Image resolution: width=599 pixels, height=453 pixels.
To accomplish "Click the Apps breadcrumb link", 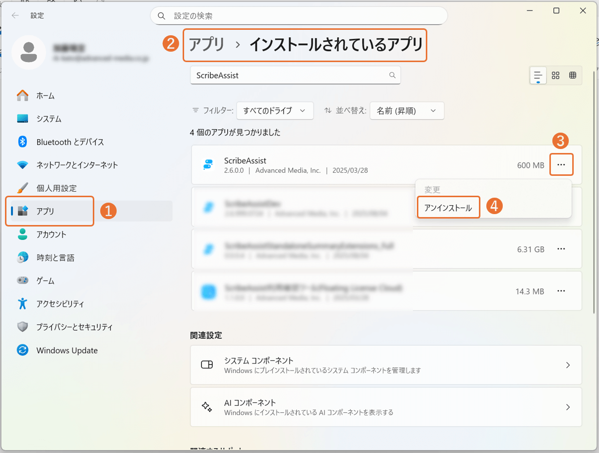I will (x=206, y=45).
